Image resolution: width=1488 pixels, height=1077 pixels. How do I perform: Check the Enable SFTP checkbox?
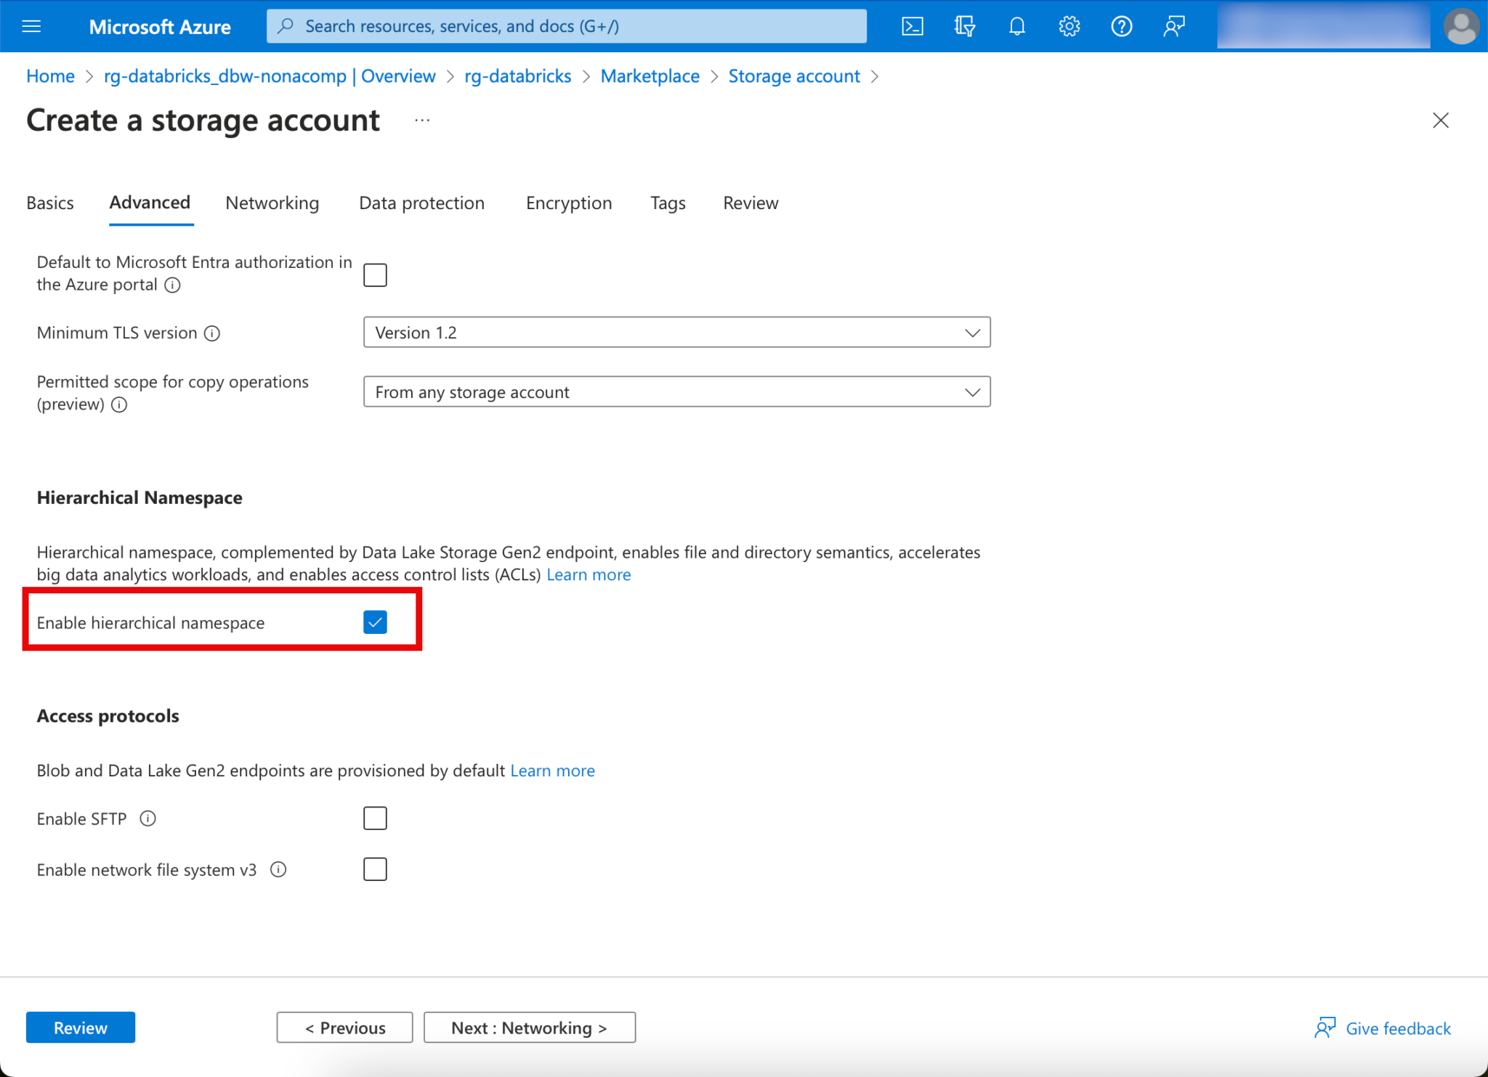click(x=375, y=818)
